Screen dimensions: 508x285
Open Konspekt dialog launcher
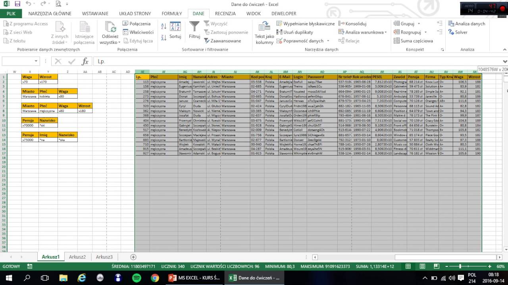pyautogui.click(x=443, y=50)
